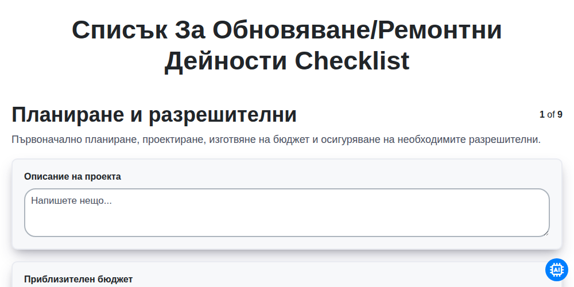Click the word Обновяване/Ремонтни in the main title
574x287 pixels.
click(x=357, y=30)
